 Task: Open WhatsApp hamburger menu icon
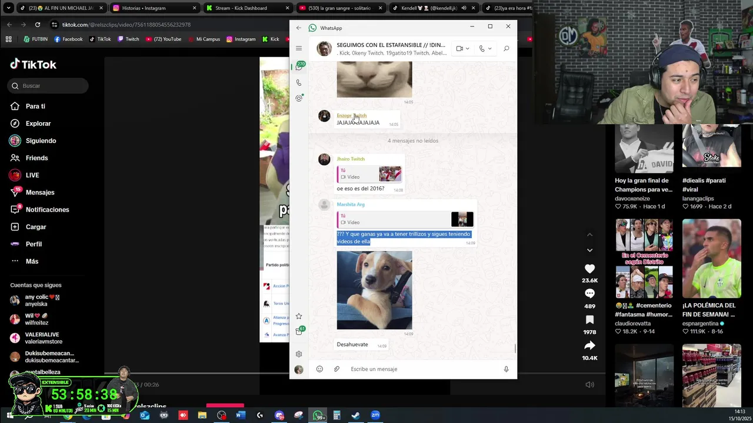299,48
